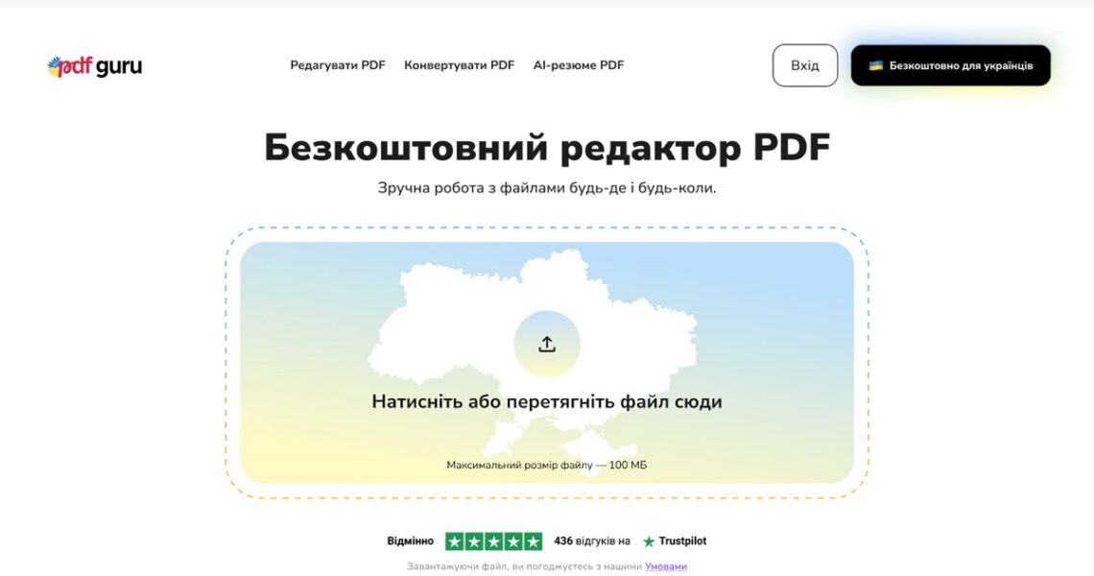
Task: Click the Ukrainian flag icon in the black button
Action: point(875,66)
